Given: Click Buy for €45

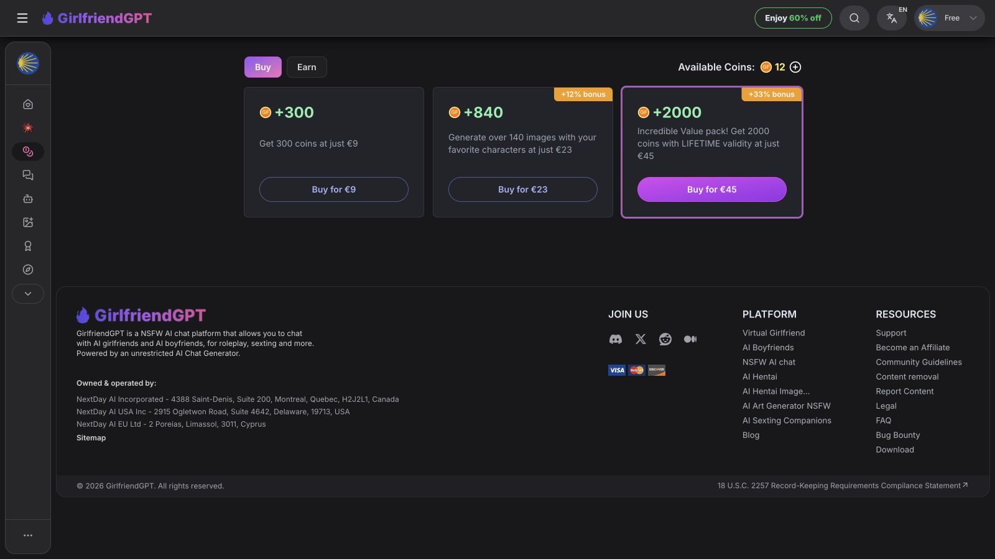Looking at the screenshot, I should (x=712, y=189).
